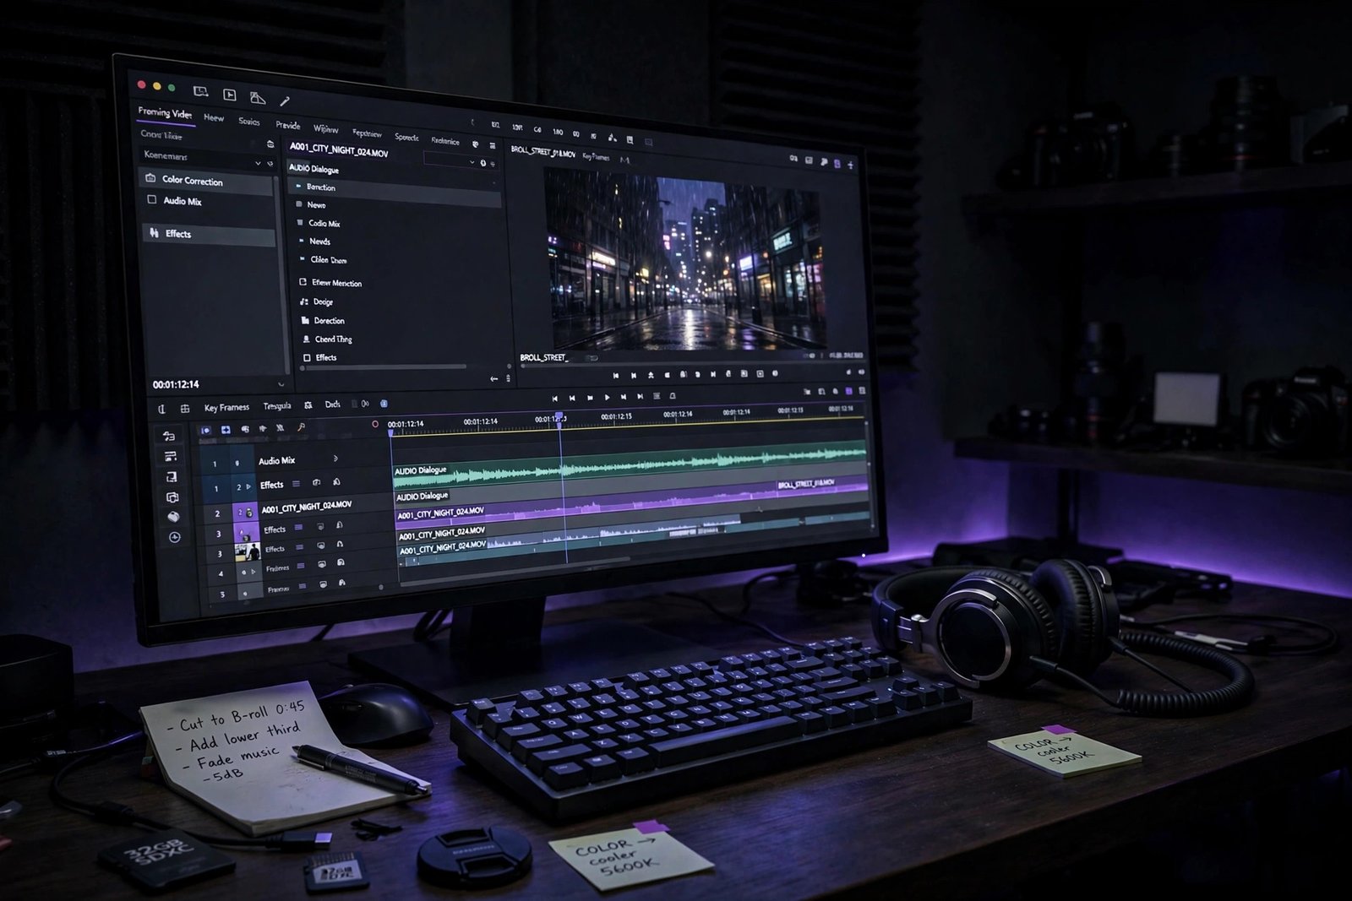1352x901 pixels.
Task: Click the left-arrow icon below the clip list
Action: point(494,379)
